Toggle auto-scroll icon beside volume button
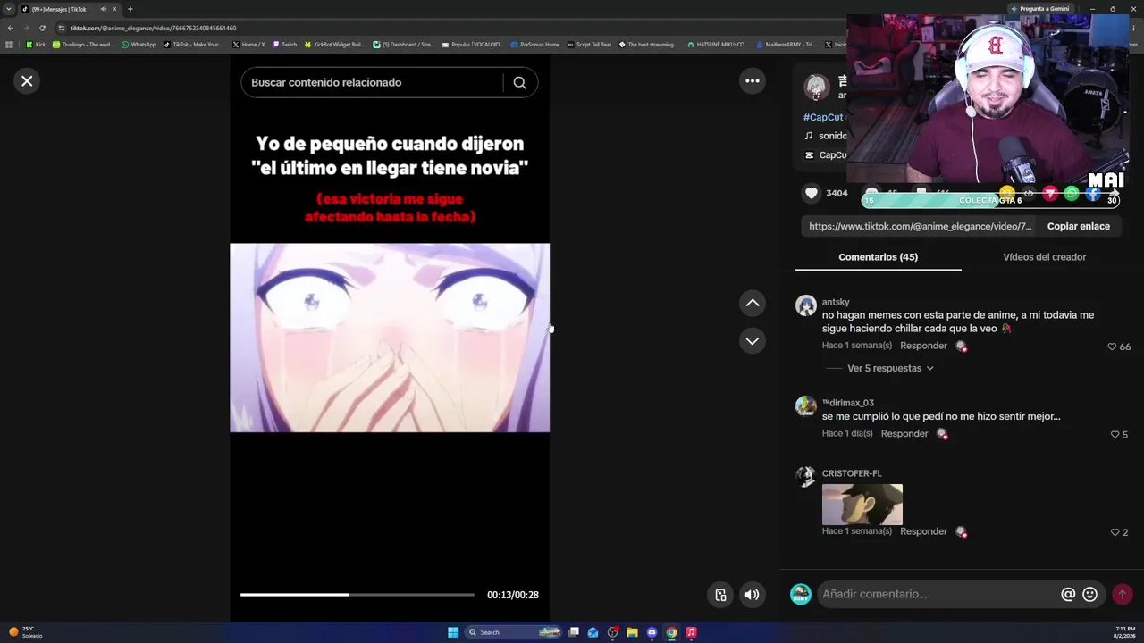 pos(720,595)
